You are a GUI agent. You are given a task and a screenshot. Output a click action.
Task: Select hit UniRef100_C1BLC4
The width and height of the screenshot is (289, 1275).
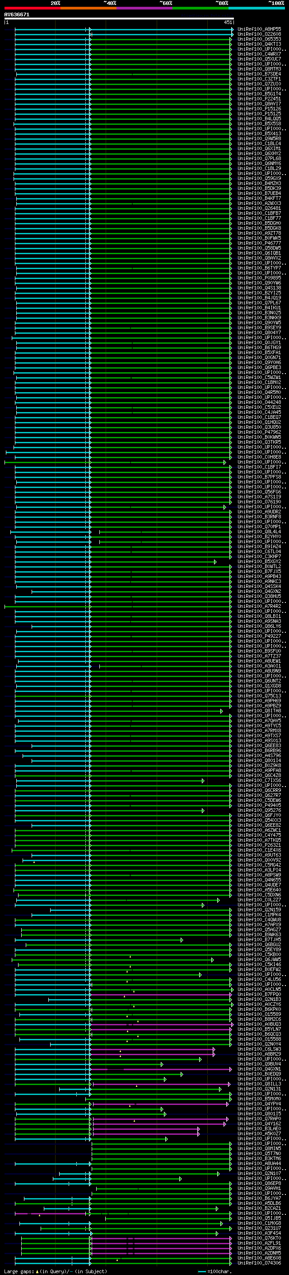point(259,143)
